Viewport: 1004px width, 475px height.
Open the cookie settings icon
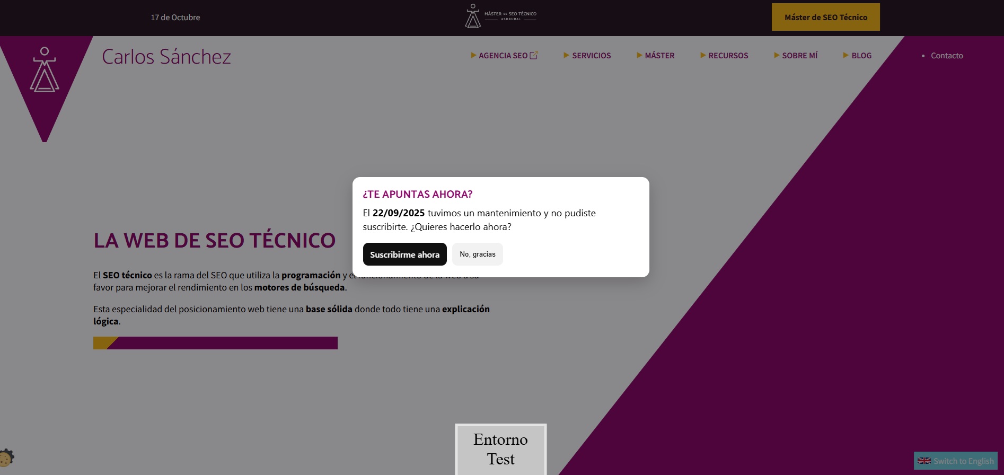pos(6,458)
